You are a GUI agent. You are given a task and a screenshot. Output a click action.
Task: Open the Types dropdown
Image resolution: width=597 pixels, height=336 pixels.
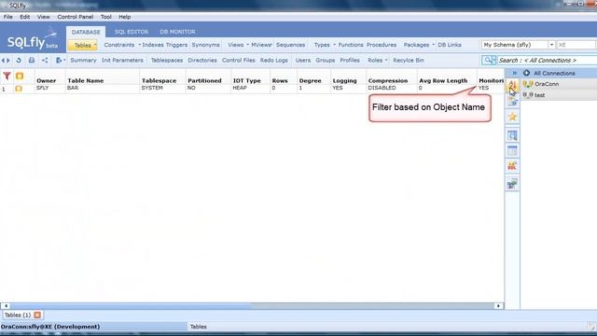[335, 45]
